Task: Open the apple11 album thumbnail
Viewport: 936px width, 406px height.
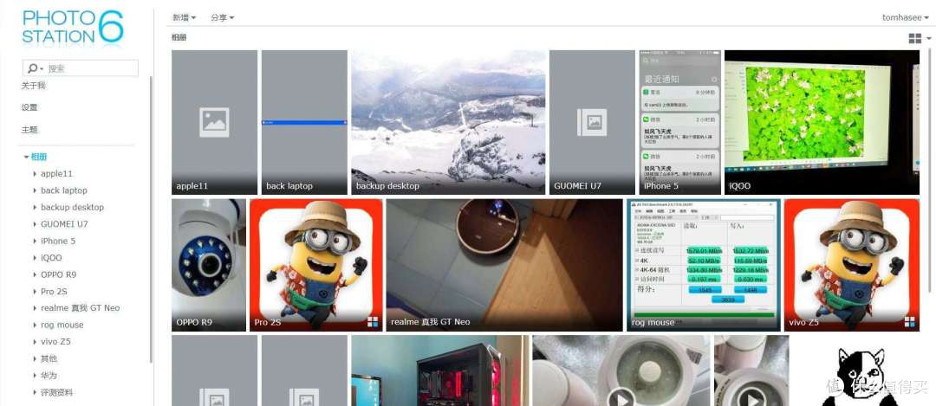Action: [x=214, y=122]
